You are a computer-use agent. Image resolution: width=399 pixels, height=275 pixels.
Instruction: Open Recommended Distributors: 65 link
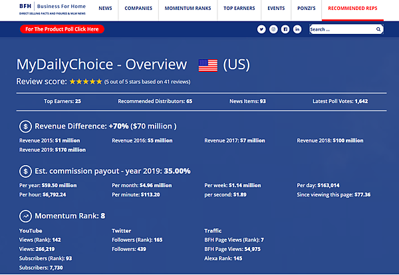155,101
